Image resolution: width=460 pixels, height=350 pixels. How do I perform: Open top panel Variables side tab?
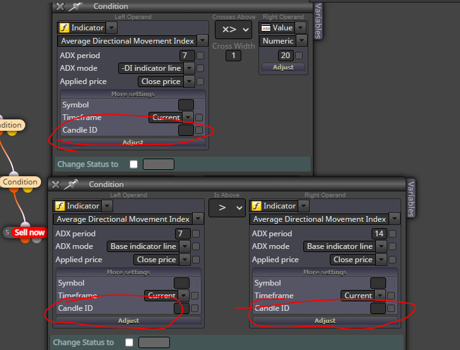coord(318,21)
